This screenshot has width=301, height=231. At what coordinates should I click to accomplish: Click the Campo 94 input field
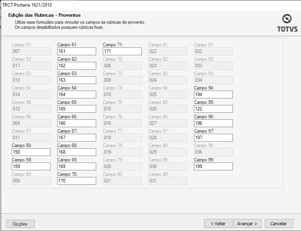(213, 94)
